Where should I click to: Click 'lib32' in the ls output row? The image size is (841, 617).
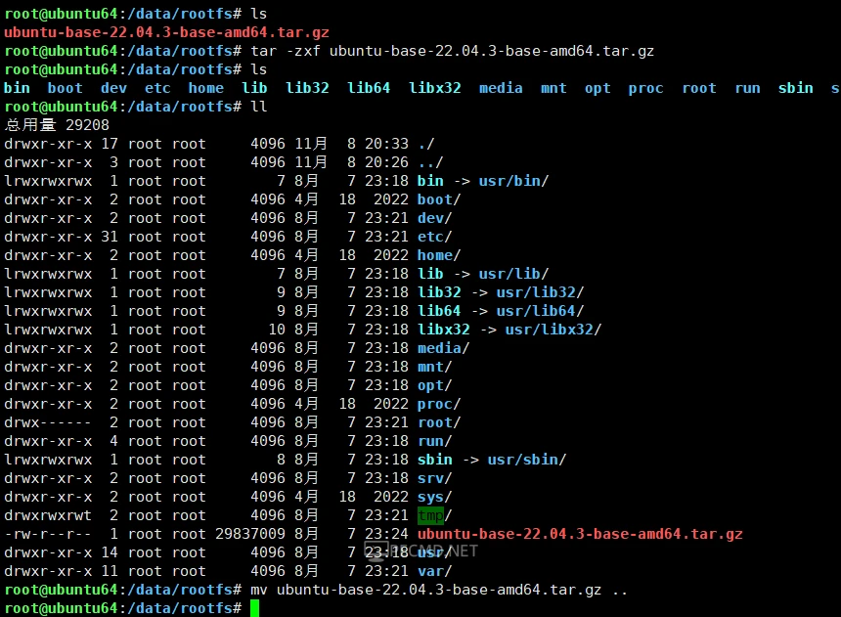[x=307, y=88]
